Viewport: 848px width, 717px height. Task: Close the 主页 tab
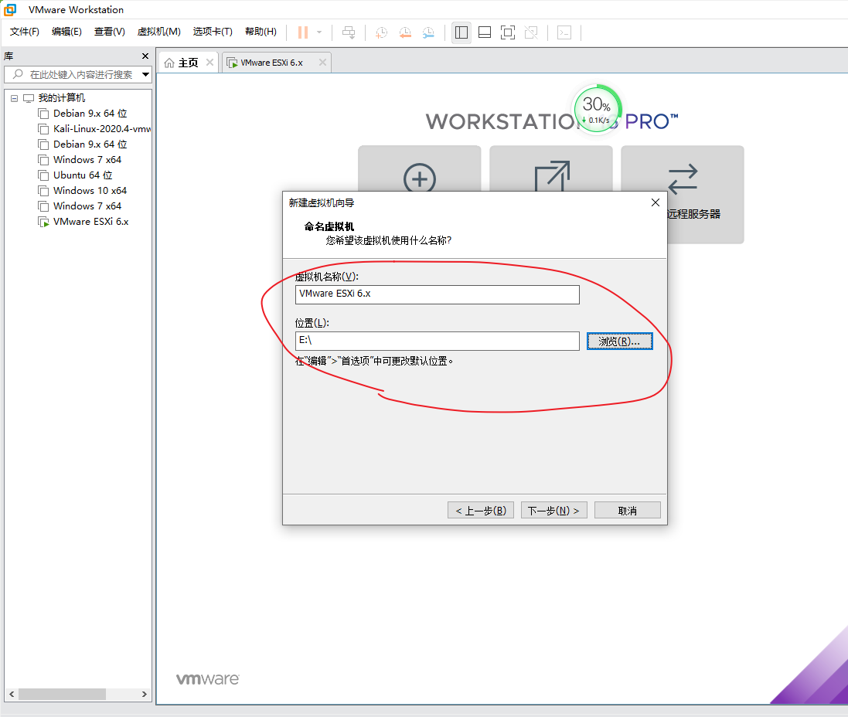209,62
